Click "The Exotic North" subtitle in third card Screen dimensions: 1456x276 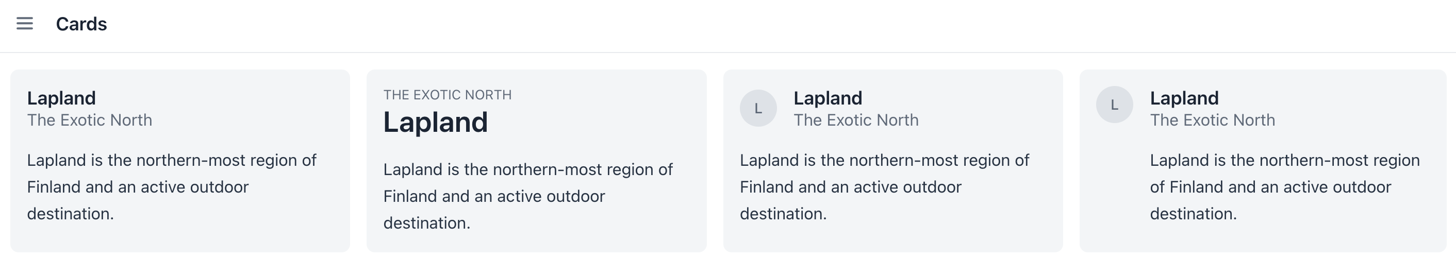[x=856, y=120]
